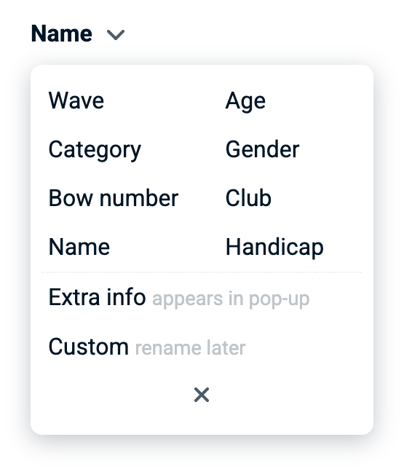
Task: Select the Club option
Action: point(248,197)
